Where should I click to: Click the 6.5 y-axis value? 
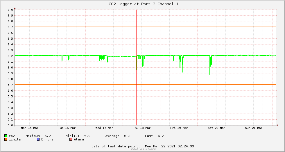pos(10,39)
